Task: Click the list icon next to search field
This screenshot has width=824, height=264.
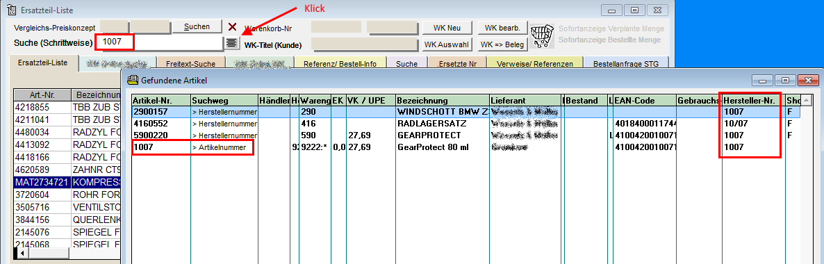Action: 232,43
